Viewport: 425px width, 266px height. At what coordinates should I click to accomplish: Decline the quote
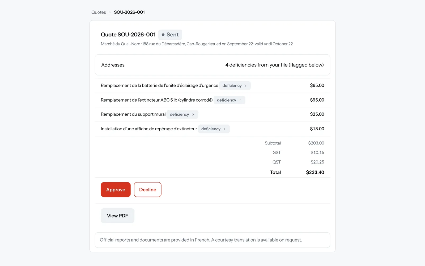[x=148, y=190]
